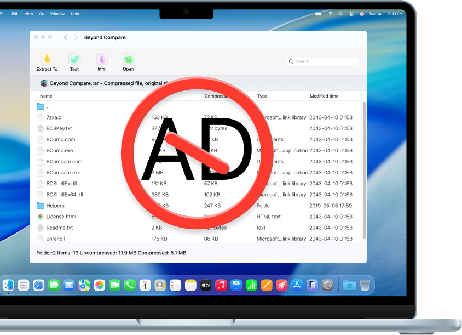Screen dimensions: 462x335
Task: Open Safari from the dock
Action: coord(38,285)
